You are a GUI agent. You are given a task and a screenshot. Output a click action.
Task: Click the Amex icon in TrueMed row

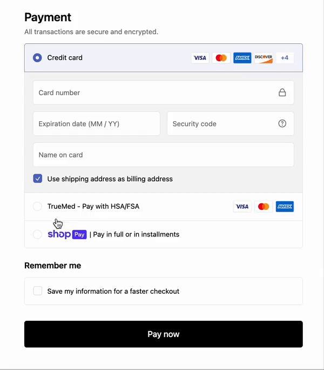coord(285,207)
